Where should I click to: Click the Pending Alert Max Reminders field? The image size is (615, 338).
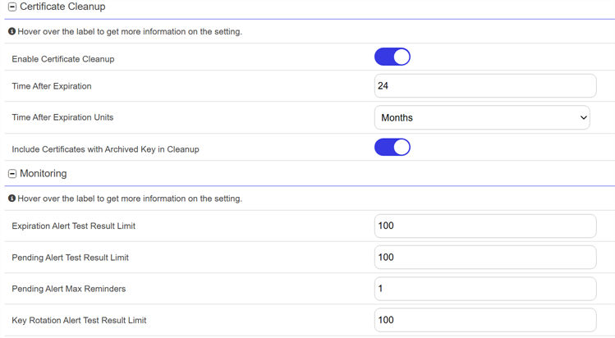point(484,289)
